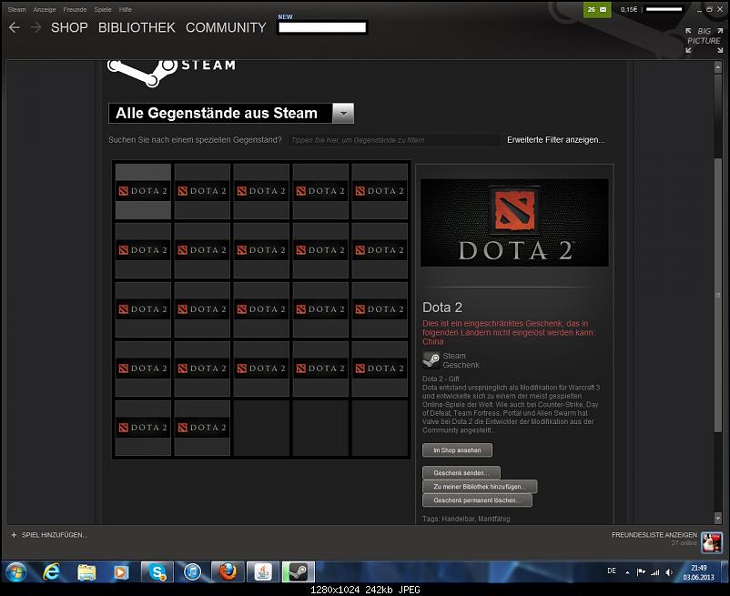730x596 pixels.
Task: Click SPIEL HINZUFÜGEN at bottom left
Action: [54, 535]
